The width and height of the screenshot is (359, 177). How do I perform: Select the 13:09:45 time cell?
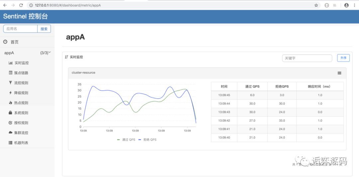pos(224,95)
